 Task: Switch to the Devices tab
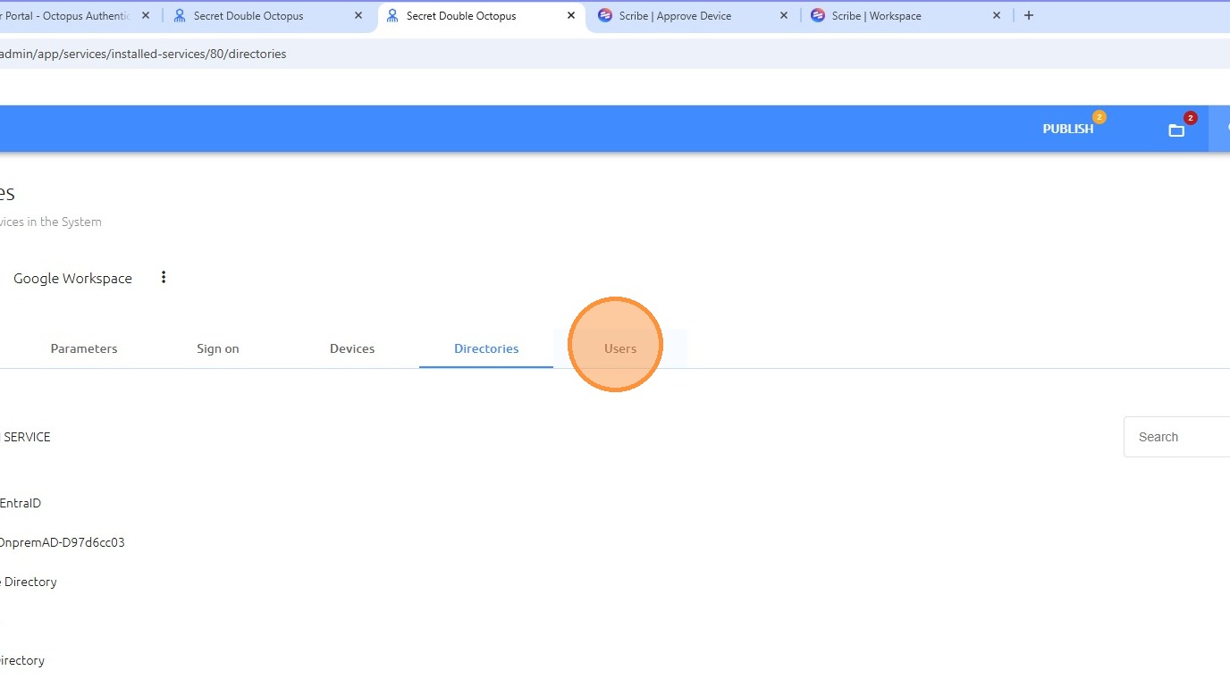click(x=352, y=348)
